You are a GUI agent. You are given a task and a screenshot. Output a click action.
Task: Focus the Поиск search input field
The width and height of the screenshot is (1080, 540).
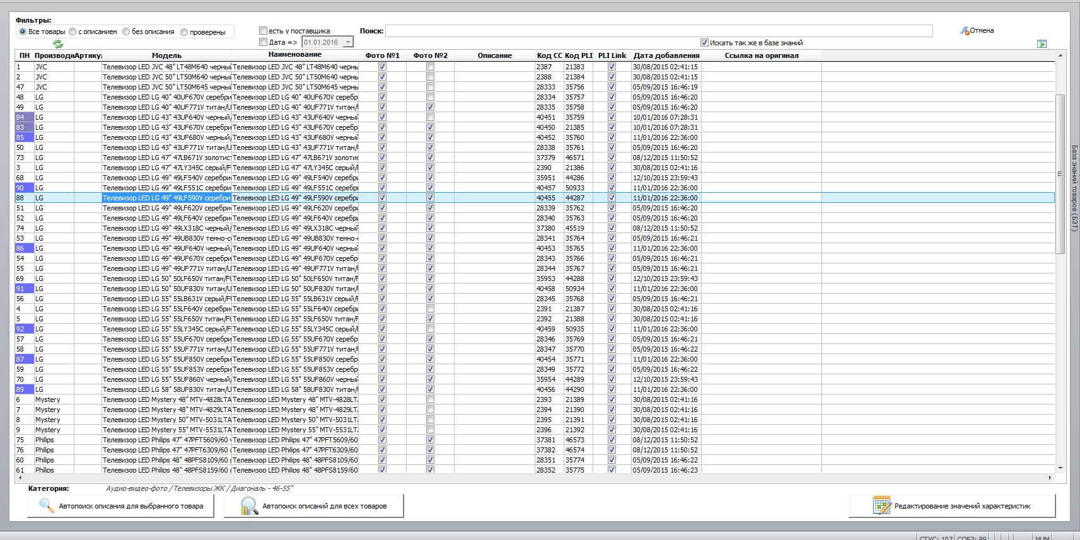(659, 31)
